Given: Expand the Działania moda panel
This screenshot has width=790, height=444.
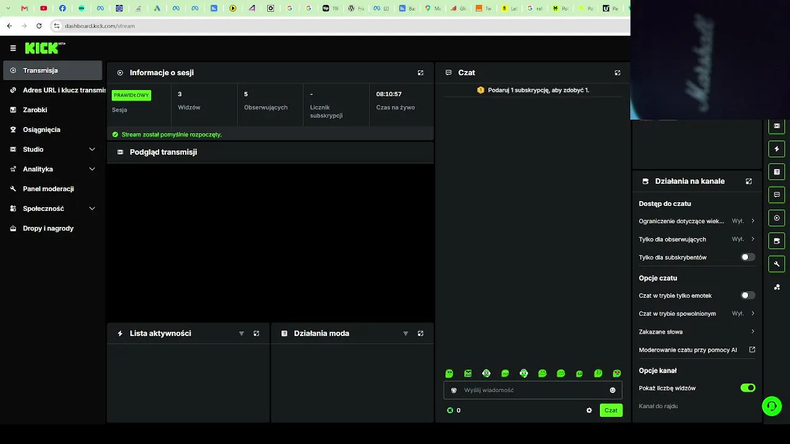Looking at the screenshot, I should tap(420, 334).
